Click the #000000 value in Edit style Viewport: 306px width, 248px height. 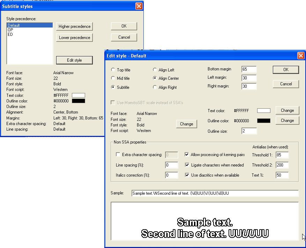pyautogui.click(x=241, y=121)
